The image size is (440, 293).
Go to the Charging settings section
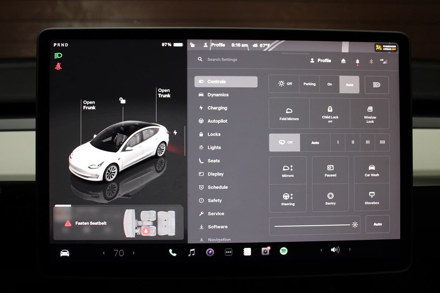(x=217, y=108)
